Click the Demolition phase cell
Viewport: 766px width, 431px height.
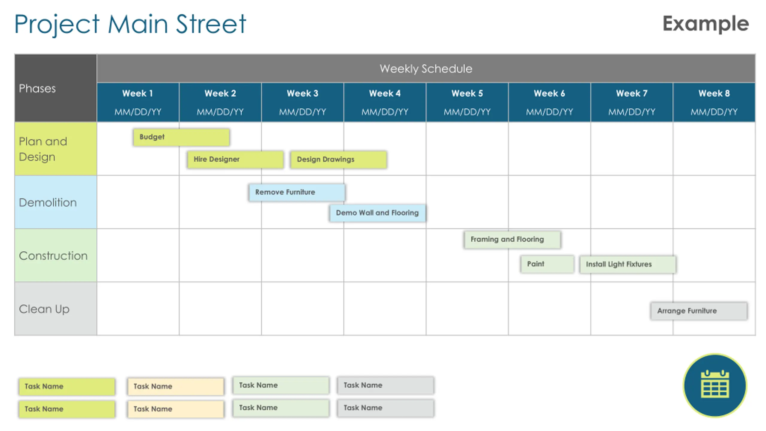[x=56, y=202]
